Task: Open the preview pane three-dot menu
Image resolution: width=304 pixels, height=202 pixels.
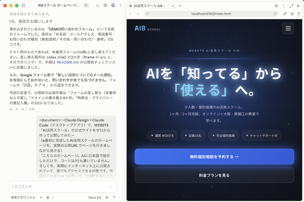Action: pyautogui.click(x=283, y=6)
